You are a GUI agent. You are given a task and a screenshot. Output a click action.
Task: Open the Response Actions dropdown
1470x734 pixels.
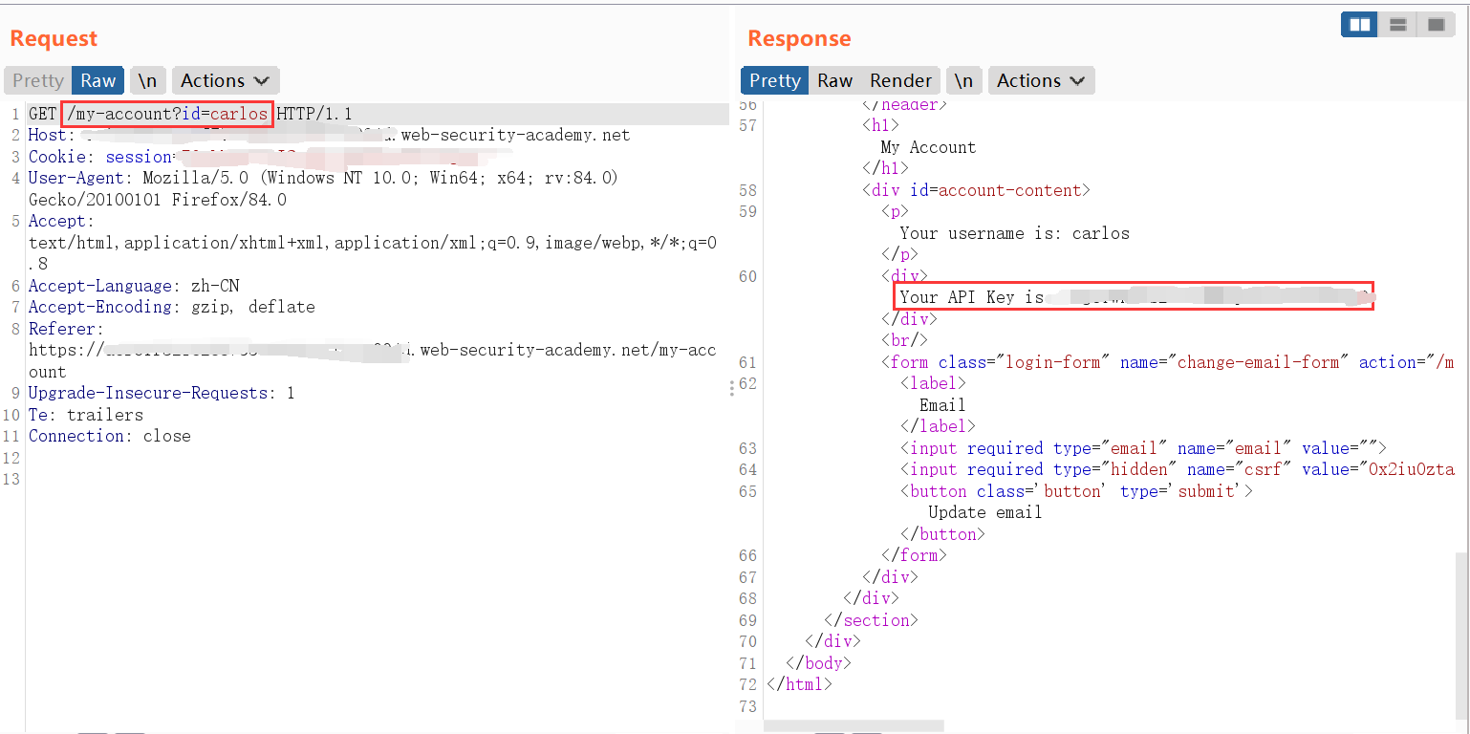pyautogui.click(x=1041, y=81)
